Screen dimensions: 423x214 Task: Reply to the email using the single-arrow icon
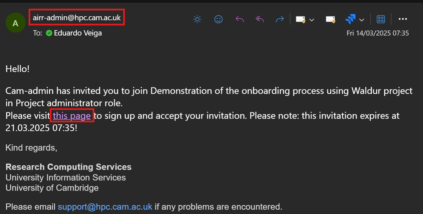pos(239,19)
